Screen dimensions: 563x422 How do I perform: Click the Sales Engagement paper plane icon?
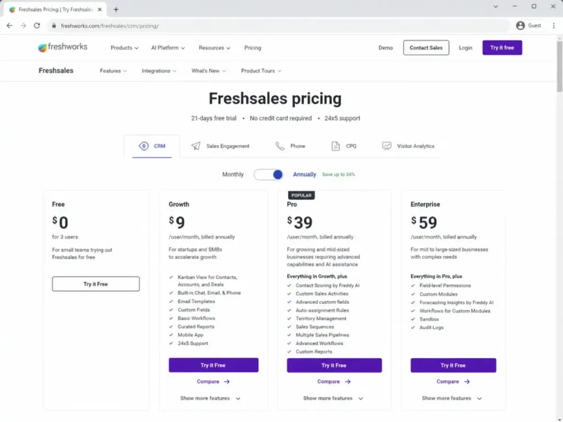pos(196,146)
